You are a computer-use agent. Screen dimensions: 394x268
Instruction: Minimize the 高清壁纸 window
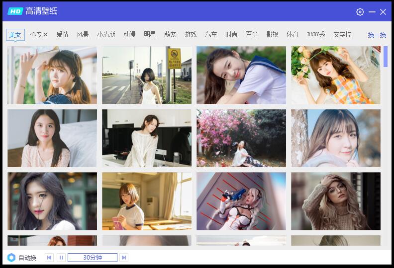372,12
